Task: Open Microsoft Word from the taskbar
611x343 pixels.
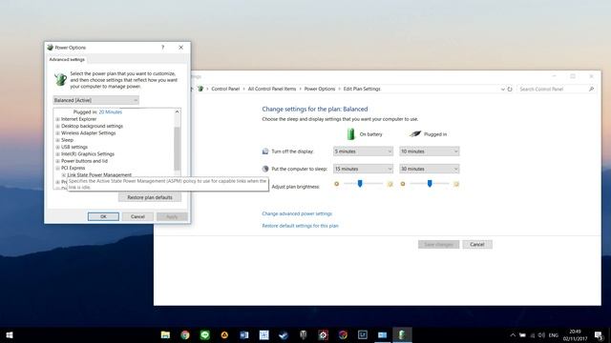Action: point(244,334)
